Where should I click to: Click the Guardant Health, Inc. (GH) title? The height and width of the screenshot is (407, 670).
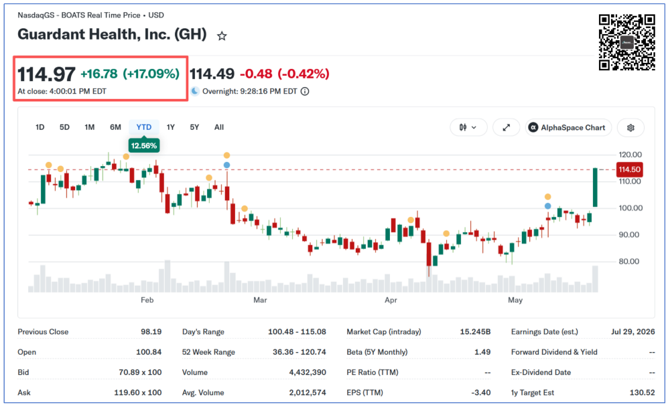[x=112, y=34]
